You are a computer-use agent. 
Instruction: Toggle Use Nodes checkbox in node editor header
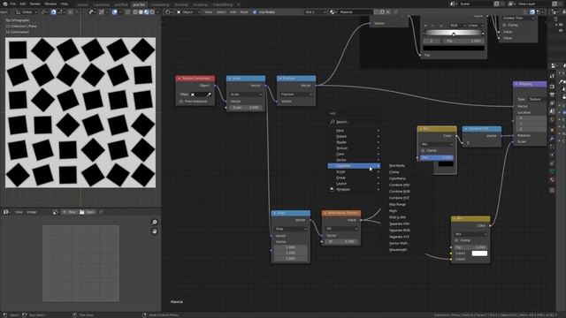click(255, 11)
